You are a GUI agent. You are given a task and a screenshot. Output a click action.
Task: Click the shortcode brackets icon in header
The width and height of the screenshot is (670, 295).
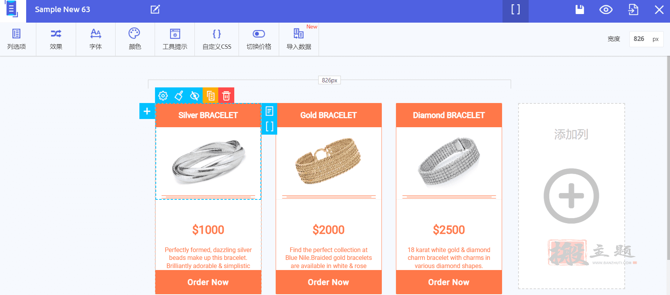coord(515,9)
